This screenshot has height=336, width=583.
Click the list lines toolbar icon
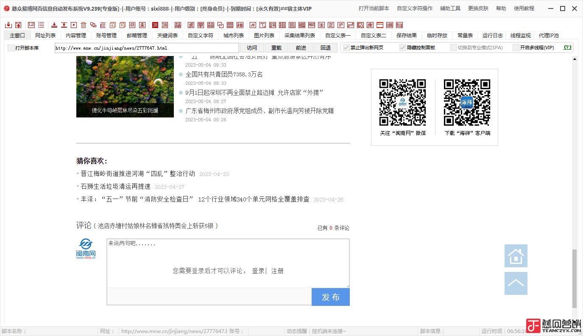click(x=41, y=25)
